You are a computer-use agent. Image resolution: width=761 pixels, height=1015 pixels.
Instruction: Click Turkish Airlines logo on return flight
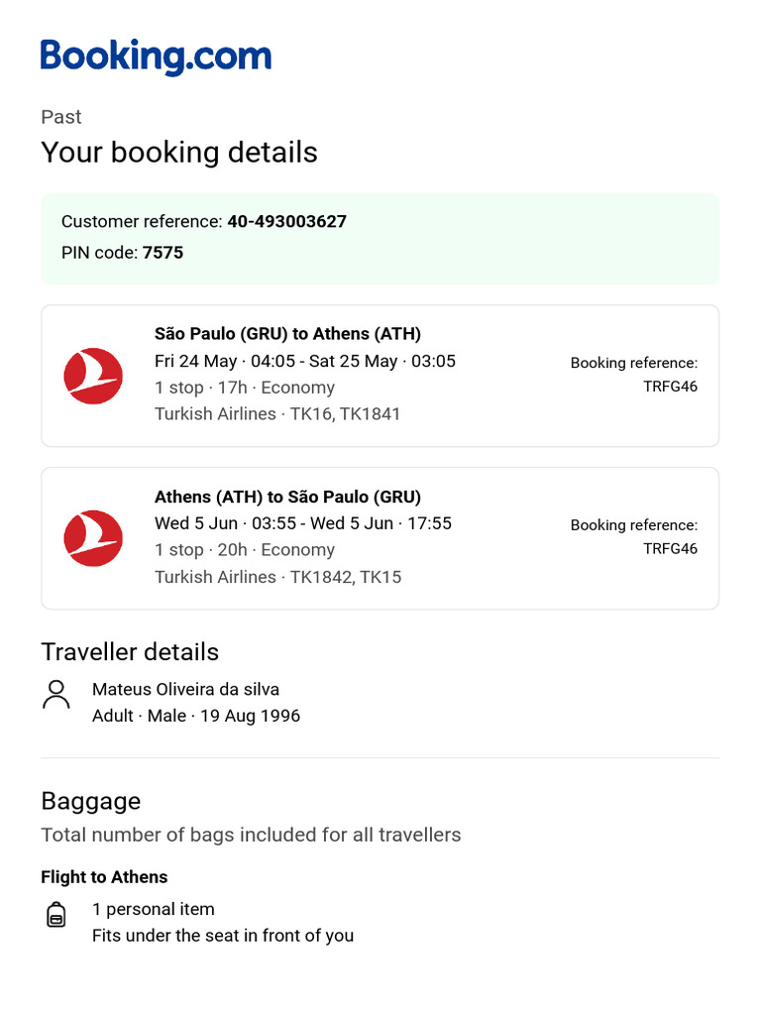(93, 538)
